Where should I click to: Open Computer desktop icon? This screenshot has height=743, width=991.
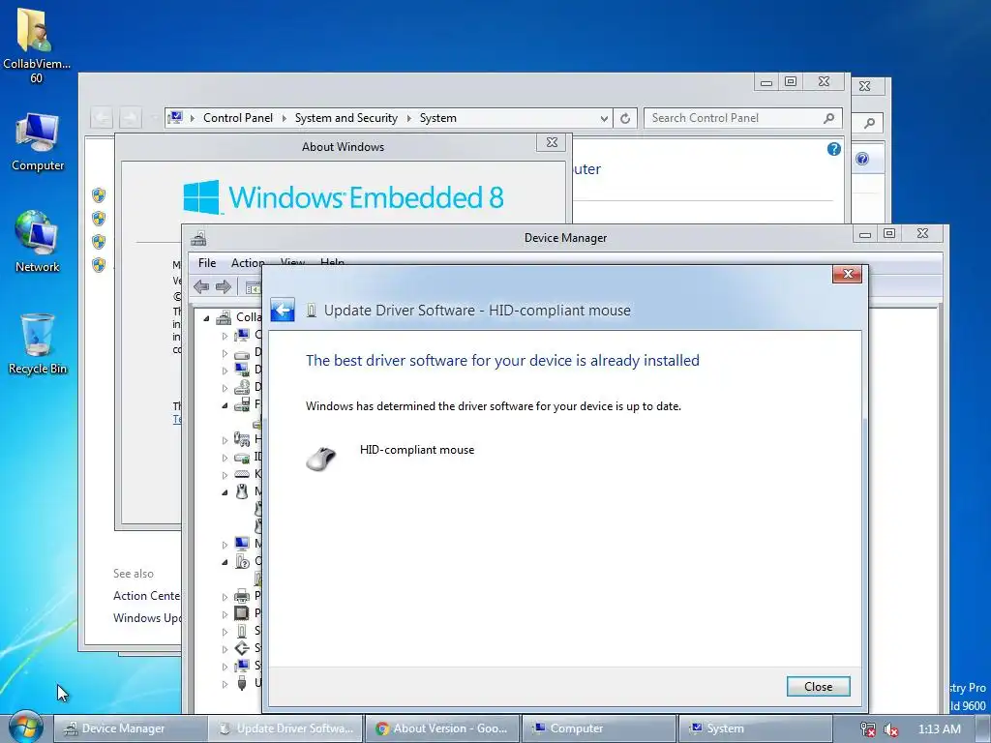pyautogui.click(x=38, y=141)
